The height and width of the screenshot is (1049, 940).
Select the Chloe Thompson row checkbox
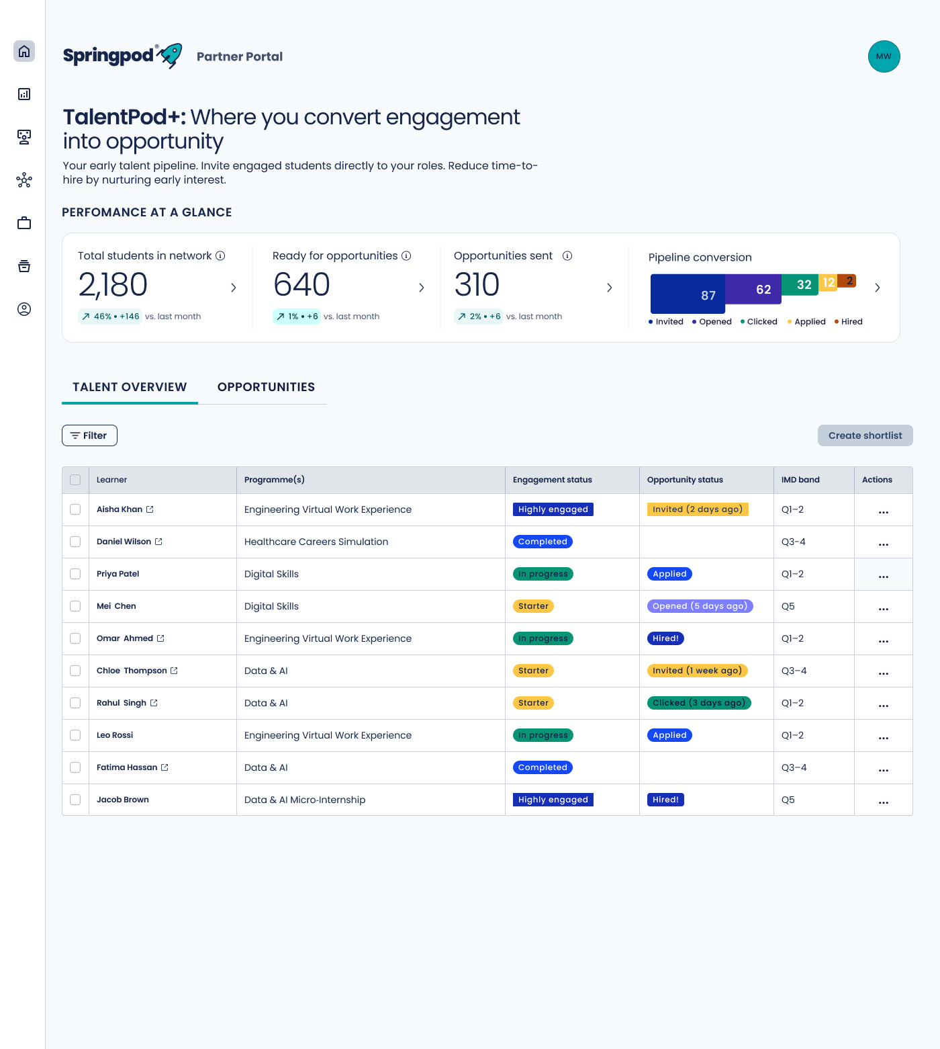click(75, 671)
